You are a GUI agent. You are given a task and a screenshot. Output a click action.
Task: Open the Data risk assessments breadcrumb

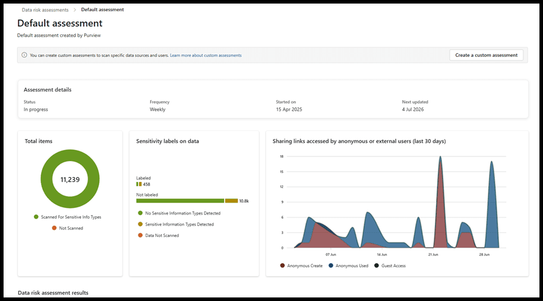point(45,9)
